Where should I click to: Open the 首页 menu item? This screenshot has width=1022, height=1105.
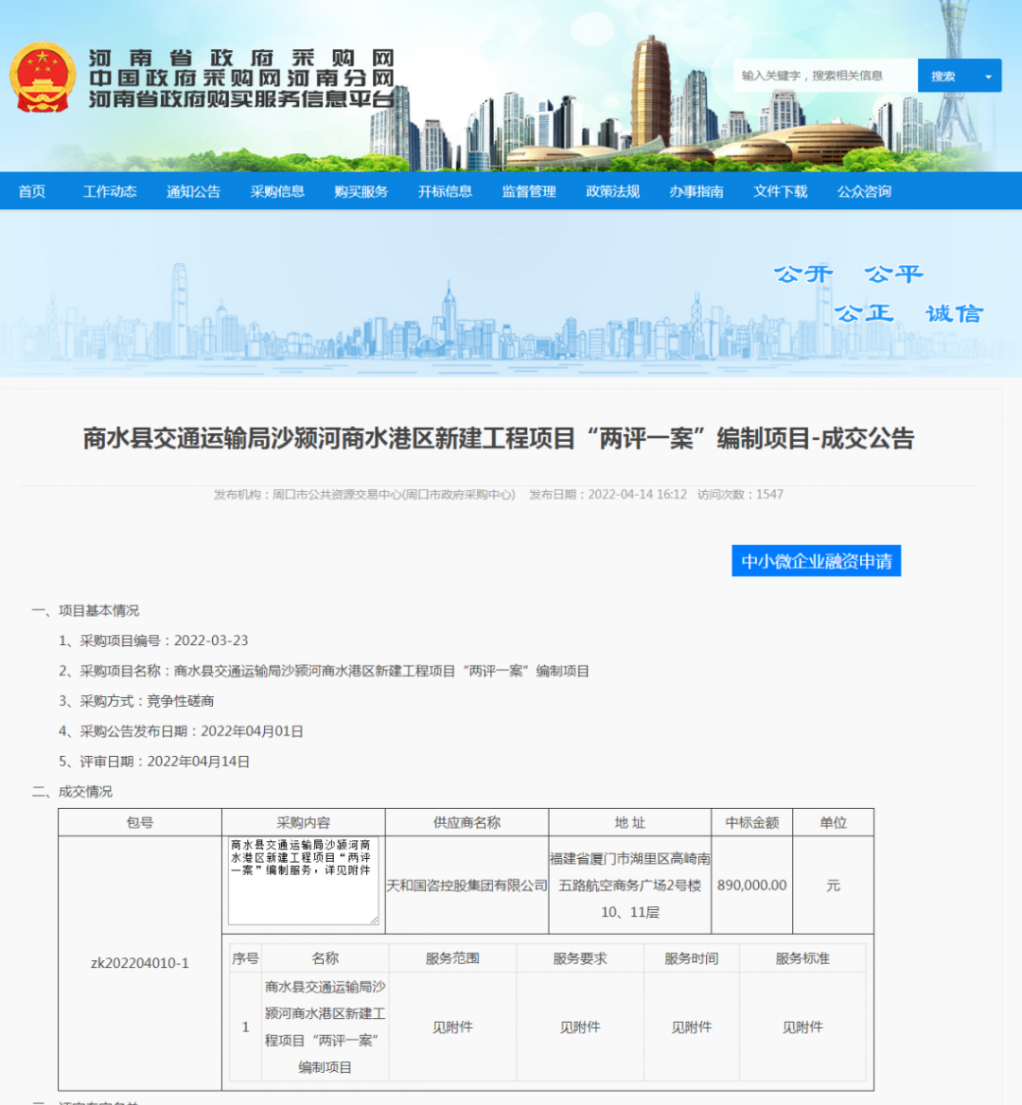[x=32, y=192]
